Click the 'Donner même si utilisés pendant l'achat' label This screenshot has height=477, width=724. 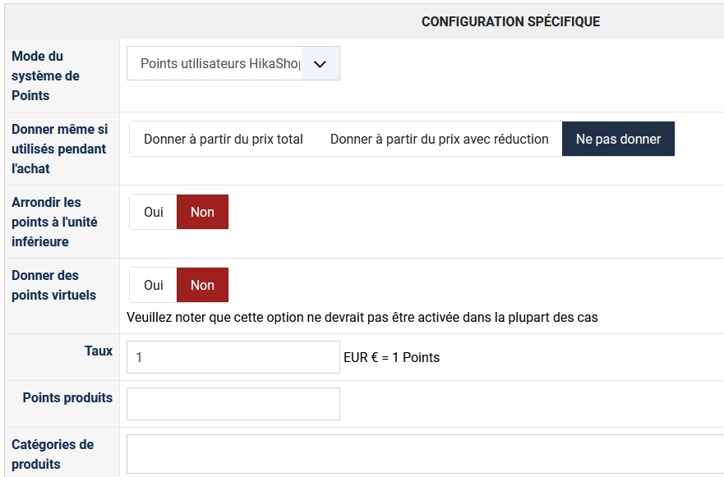pos(59,149)
